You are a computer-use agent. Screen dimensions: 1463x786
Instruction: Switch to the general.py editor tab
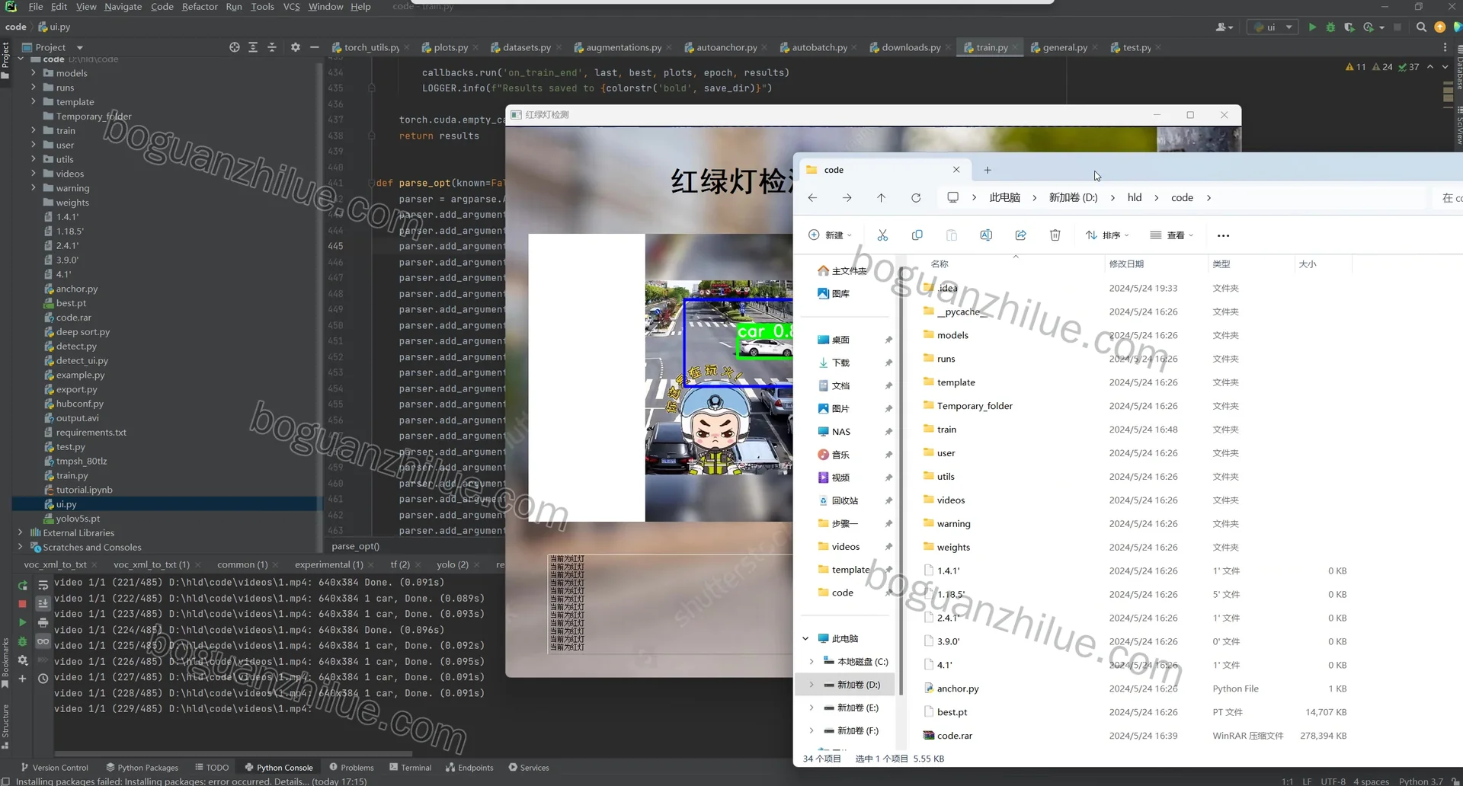(1064, 47)
